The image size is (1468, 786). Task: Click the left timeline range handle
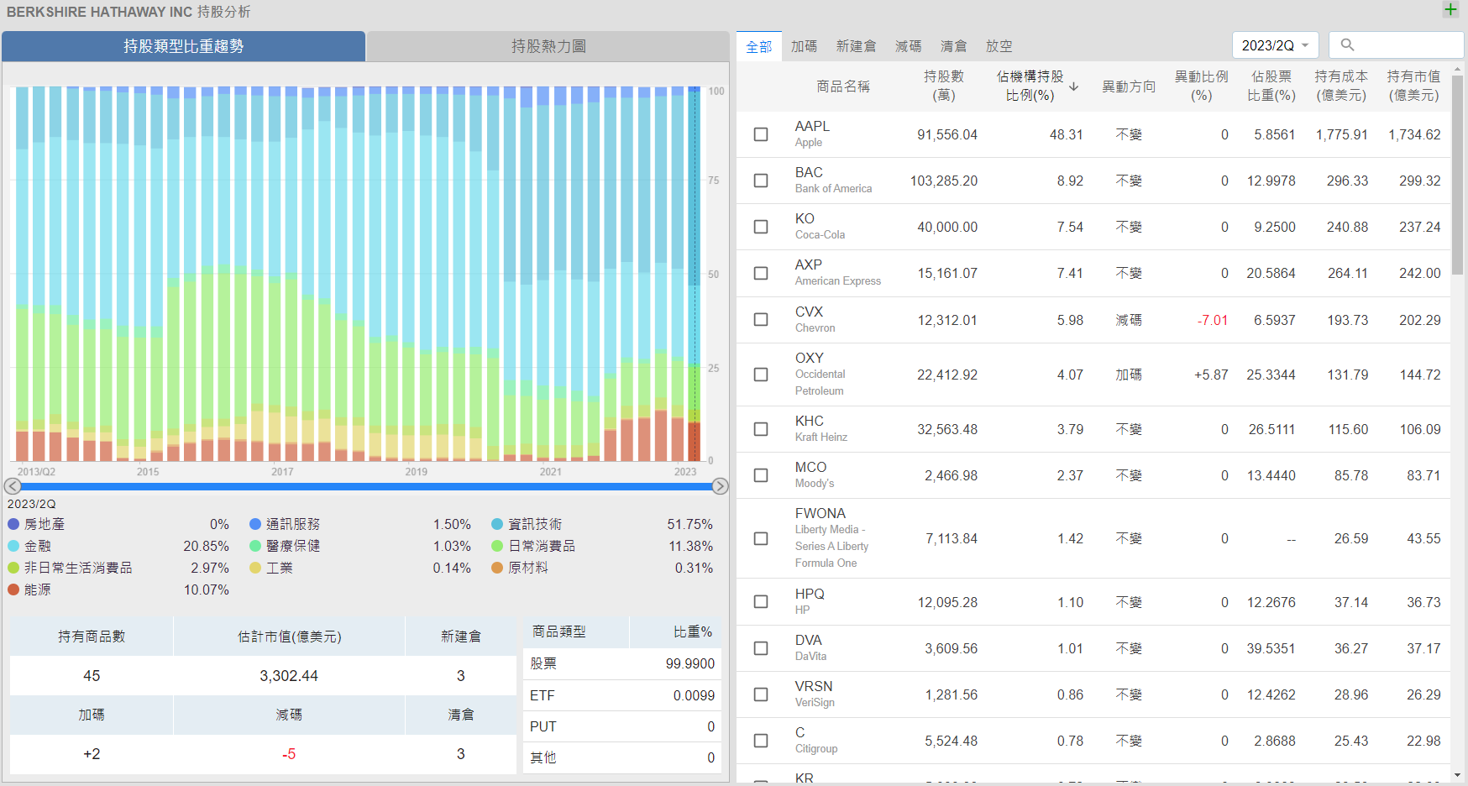[x=13, y=486]
